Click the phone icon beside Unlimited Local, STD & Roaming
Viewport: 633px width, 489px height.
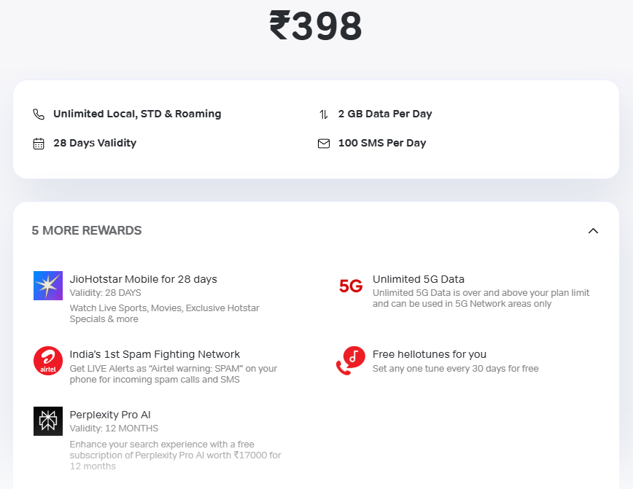point(39,114)
